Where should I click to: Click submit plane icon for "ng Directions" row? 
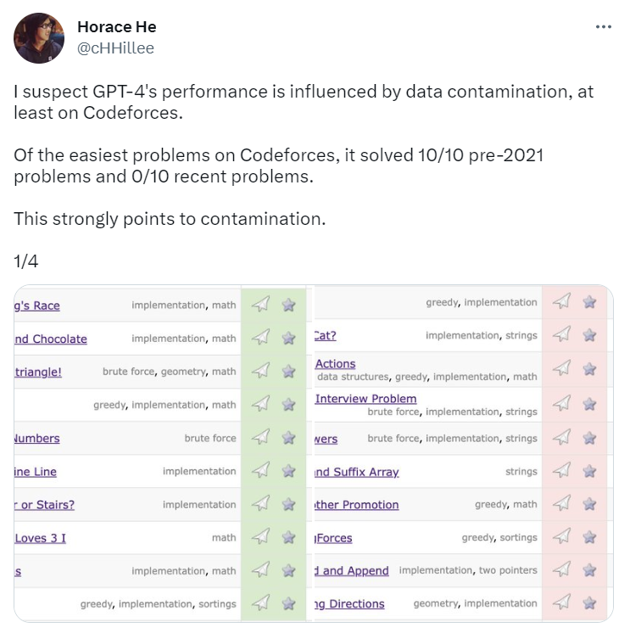[561, 603]
